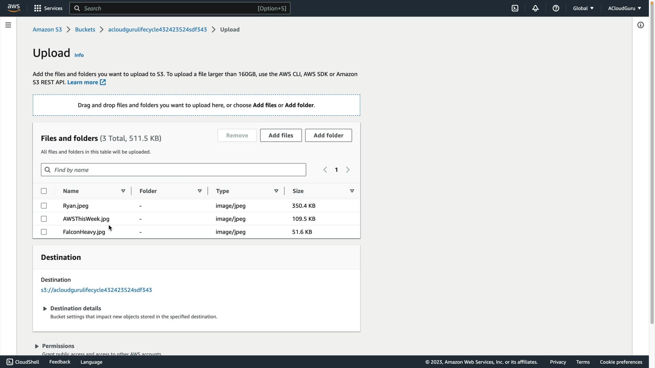Select the AWSThisWeek.jpg checkbox
Viewport: 655px width, 368px height.
point(44,219)
